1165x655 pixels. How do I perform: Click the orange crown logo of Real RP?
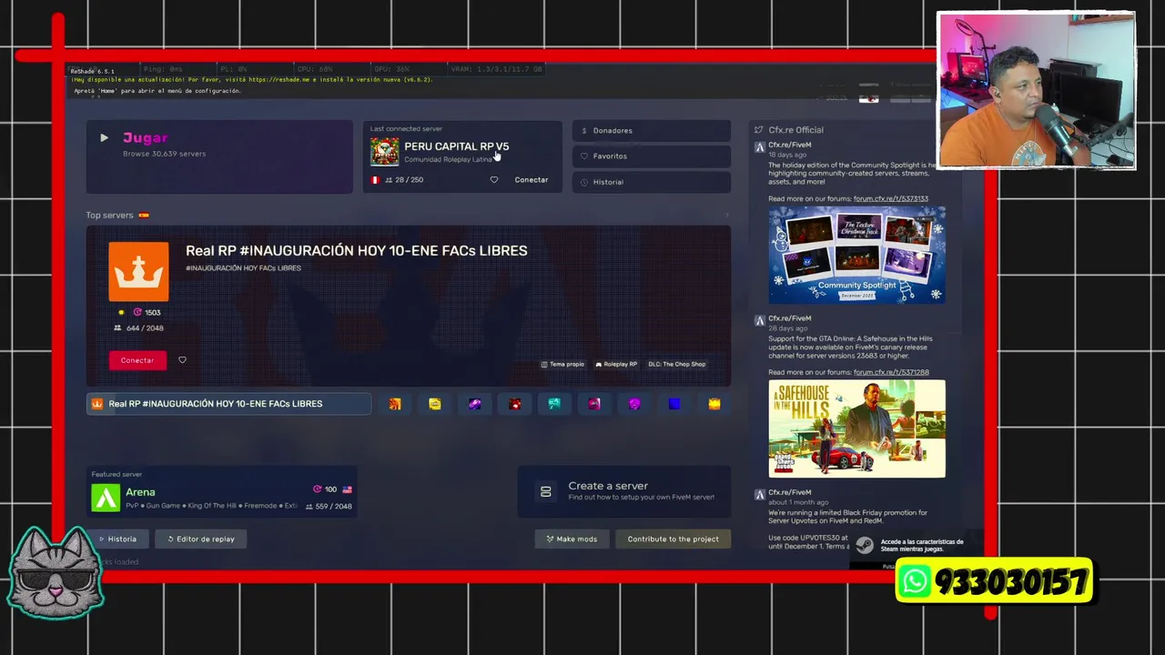(x=138, y=271)
